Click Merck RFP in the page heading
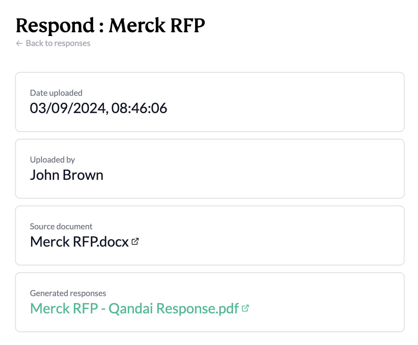Screen dimensions: 418x345 [x=157, y=25]
